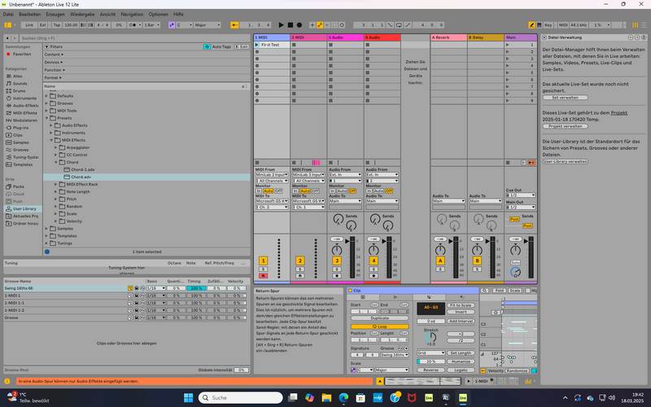Viewport: 651px width, 407px height.
Task: Launch the First Test clip
Action: point(257,45)
